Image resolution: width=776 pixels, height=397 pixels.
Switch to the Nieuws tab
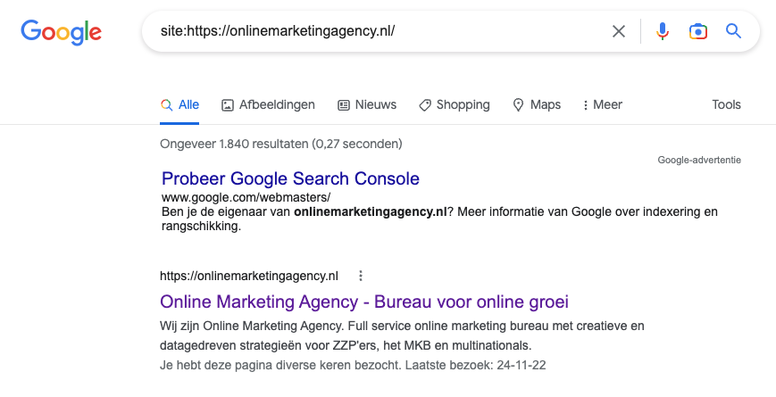click(367, 104)
